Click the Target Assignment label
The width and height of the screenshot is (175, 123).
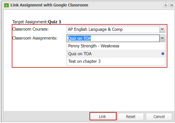(x=30, y=22)
